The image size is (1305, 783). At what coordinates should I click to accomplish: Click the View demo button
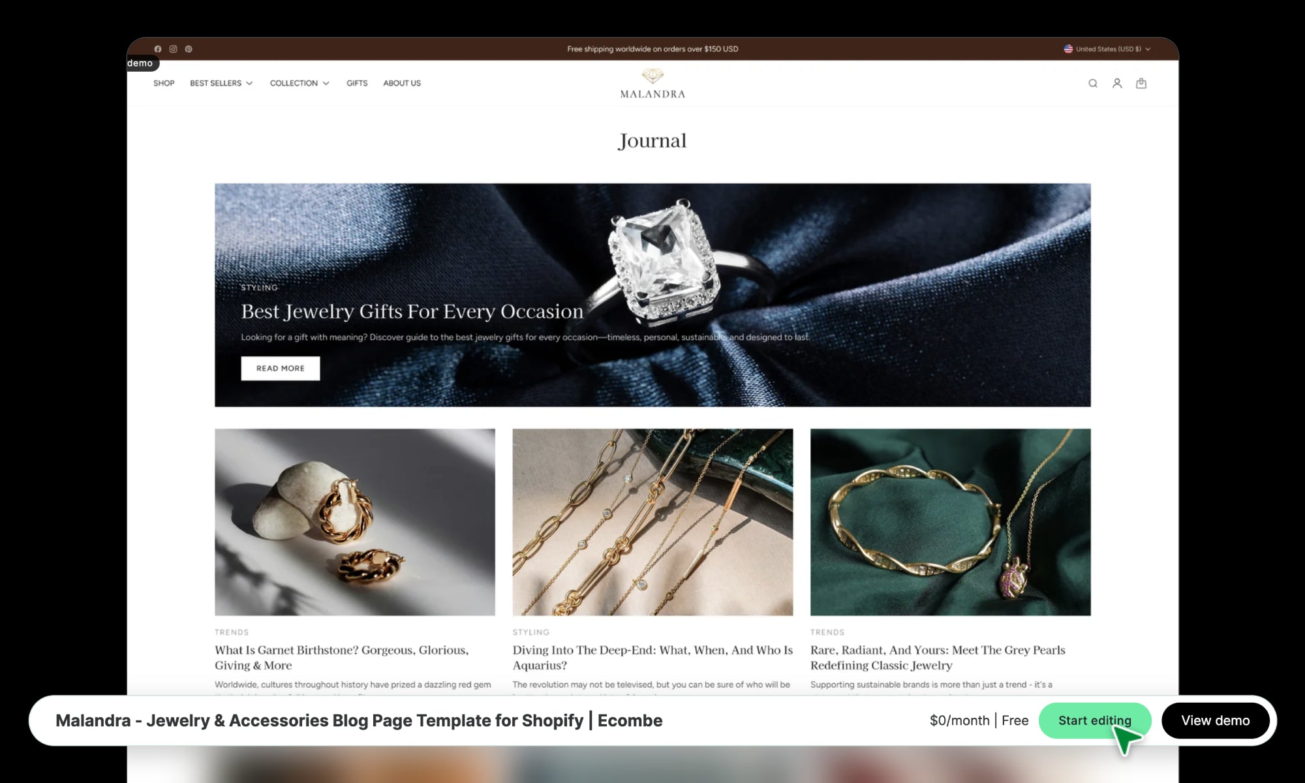pos(1216,720)
